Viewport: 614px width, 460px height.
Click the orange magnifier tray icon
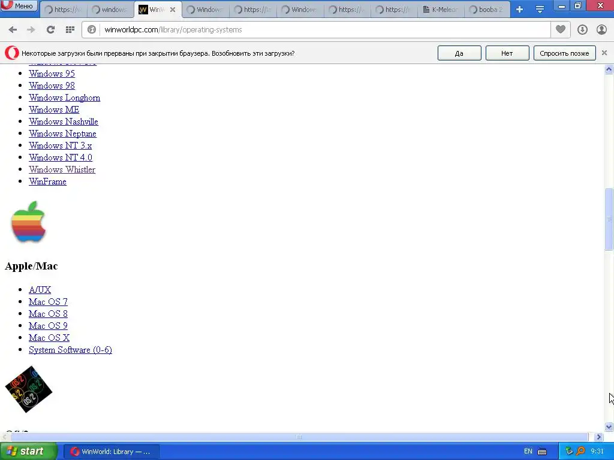(580, 452)
